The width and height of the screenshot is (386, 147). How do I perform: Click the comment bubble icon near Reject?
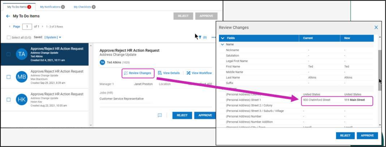coord(160,115)
